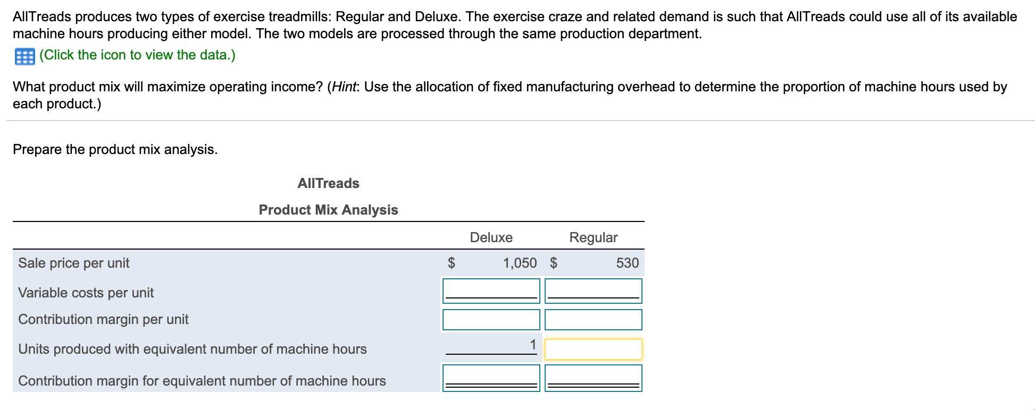Image resolution: width=1035 pixels, height=410 pixels.
Task: Open the data table icon
Action: (x=24, y=56)
